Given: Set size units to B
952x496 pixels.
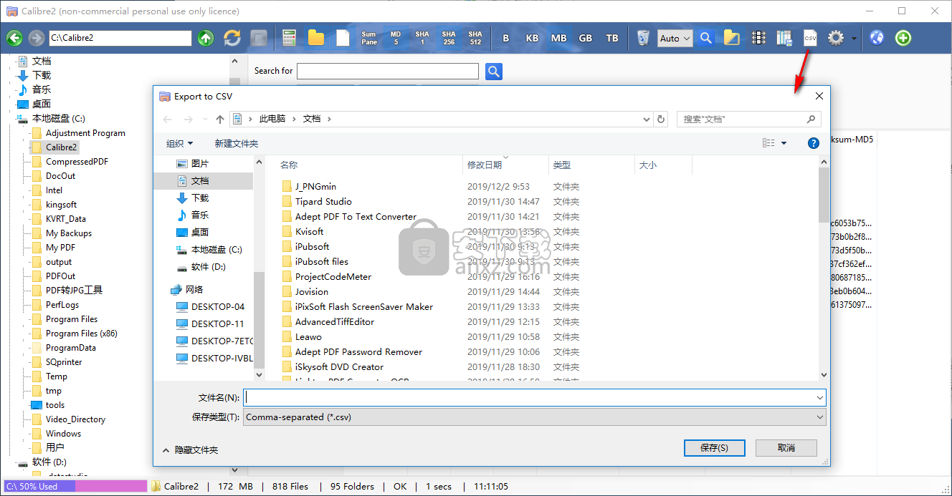Looking at the screenshot, I should (506, 38).
